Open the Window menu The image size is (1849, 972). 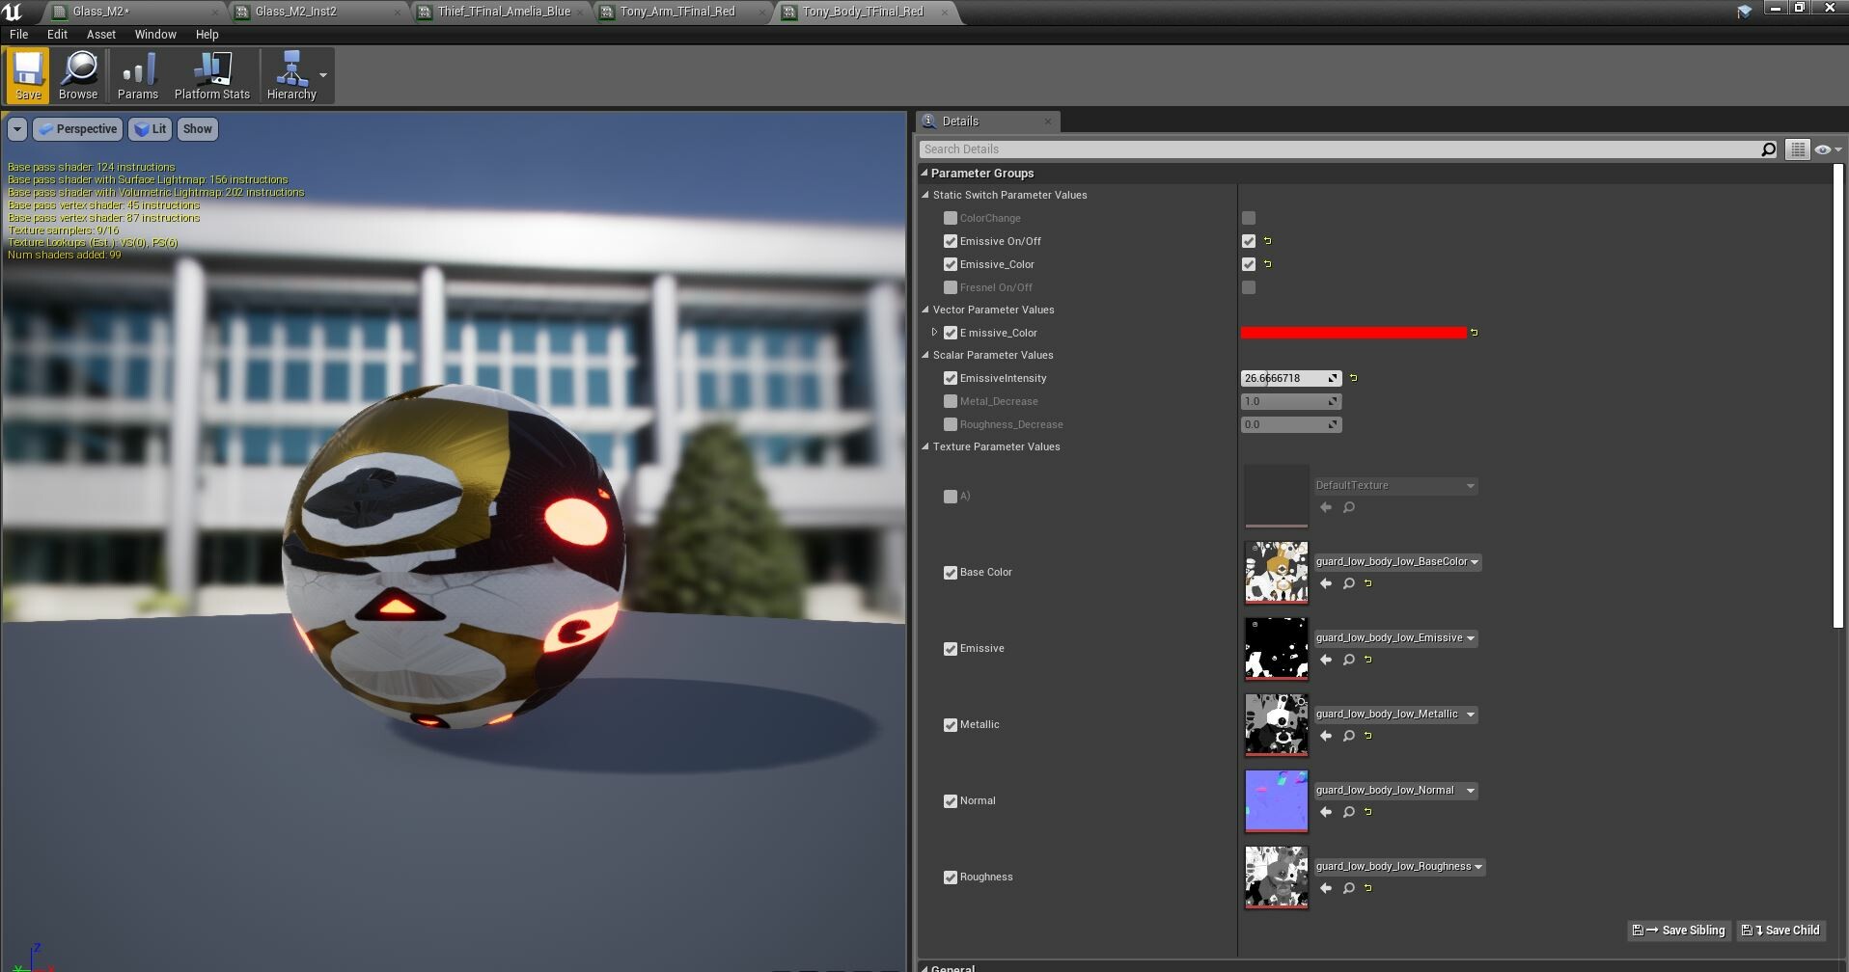tap(154, 34)
